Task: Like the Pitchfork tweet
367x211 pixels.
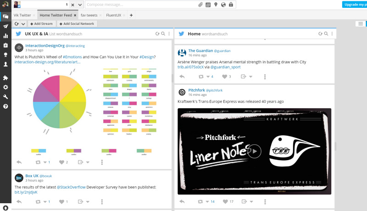Action: coord(225,201)
